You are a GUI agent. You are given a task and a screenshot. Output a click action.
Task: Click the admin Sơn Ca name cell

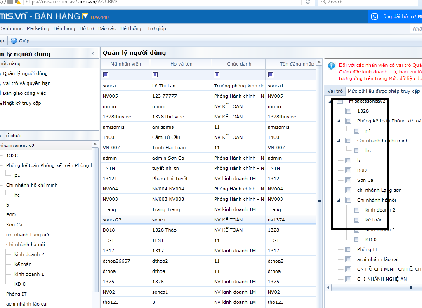(181, 158)
